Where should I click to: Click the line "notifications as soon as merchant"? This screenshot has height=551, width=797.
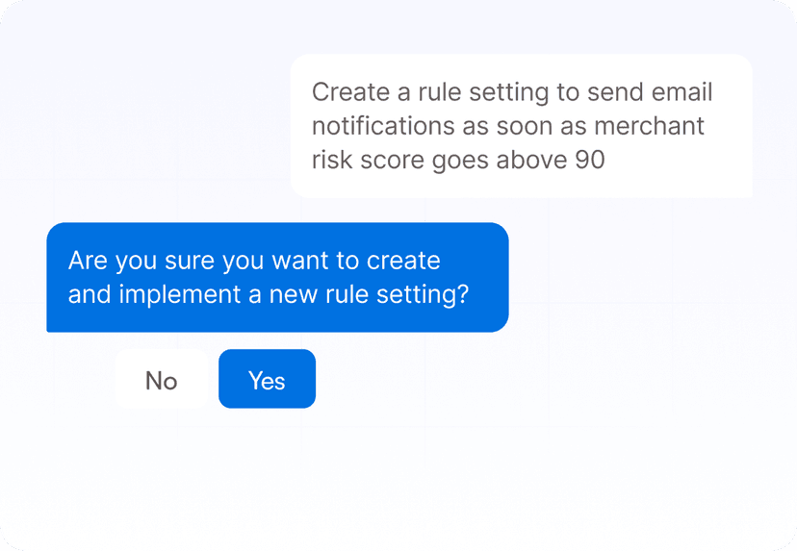pos(508,126)
